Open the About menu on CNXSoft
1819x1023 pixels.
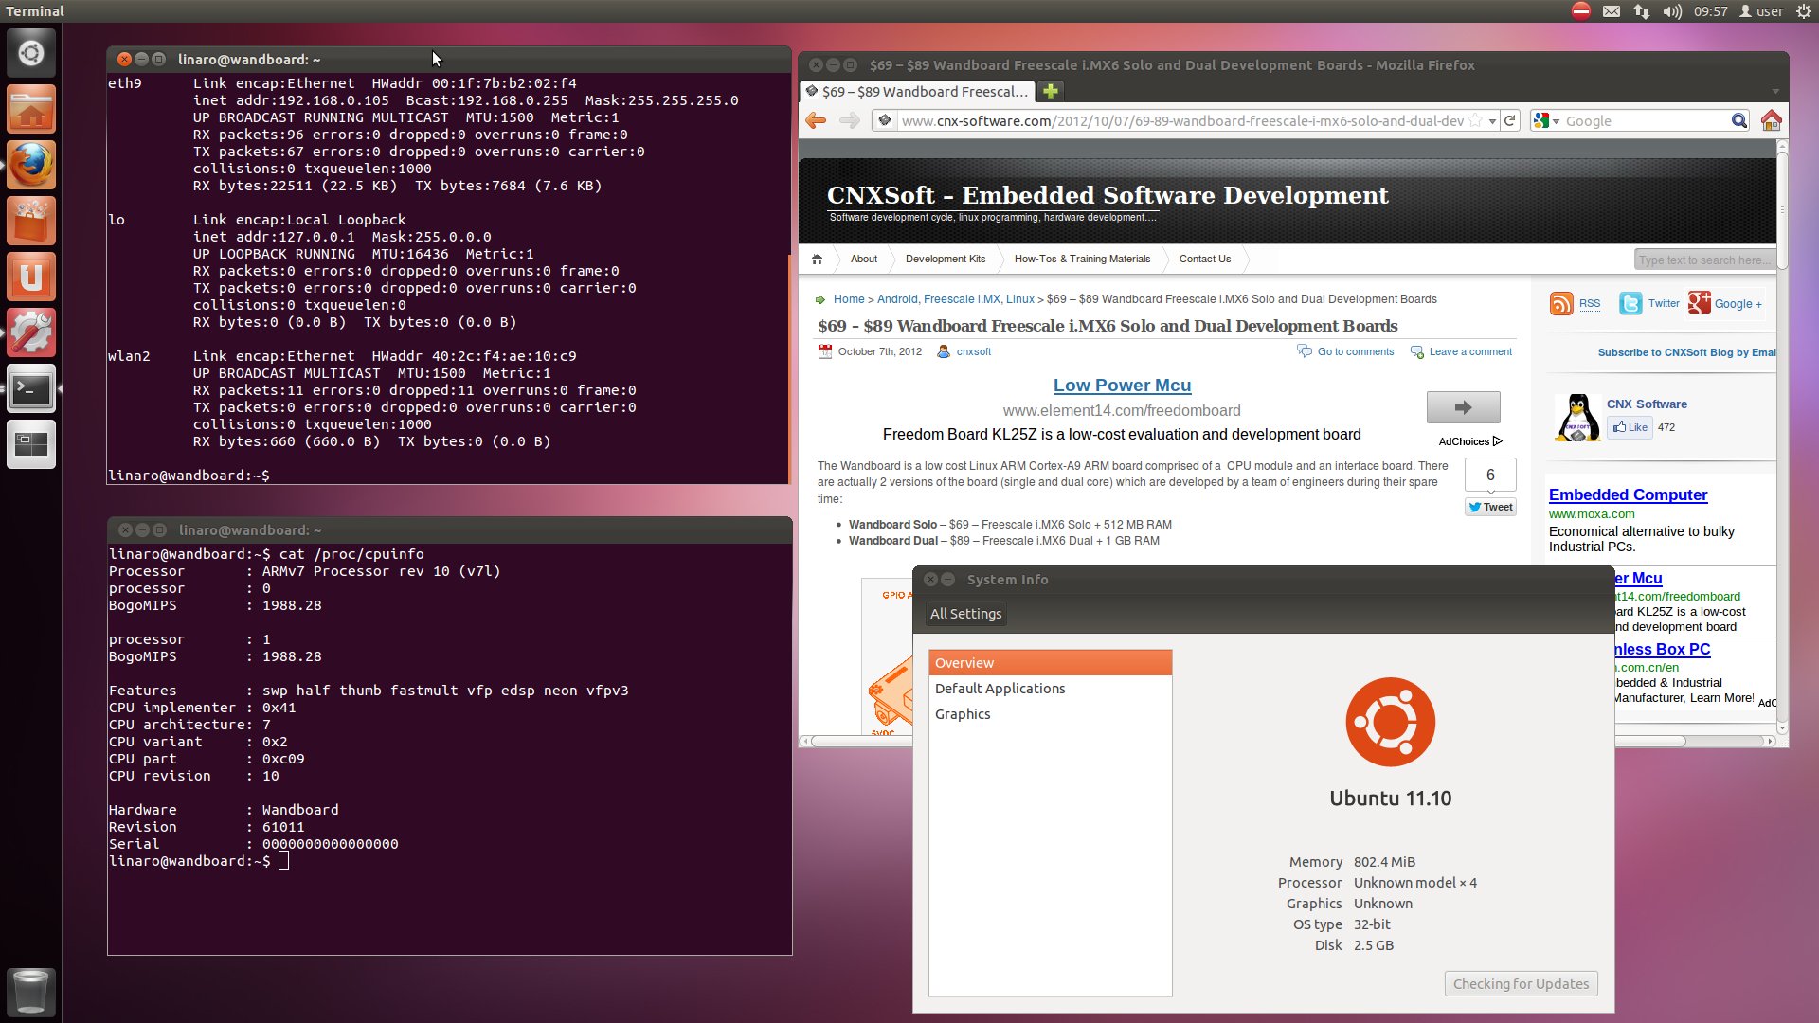tap(863, 259)
